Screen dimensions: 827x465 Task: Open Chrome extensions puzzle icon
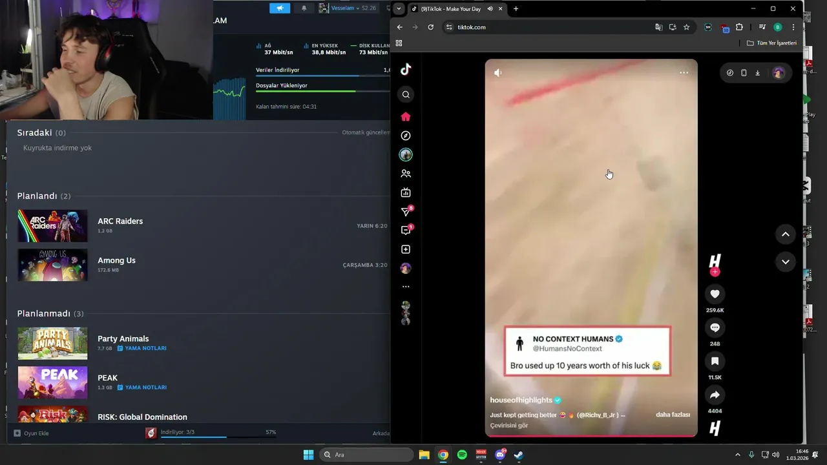pos(739,27)
